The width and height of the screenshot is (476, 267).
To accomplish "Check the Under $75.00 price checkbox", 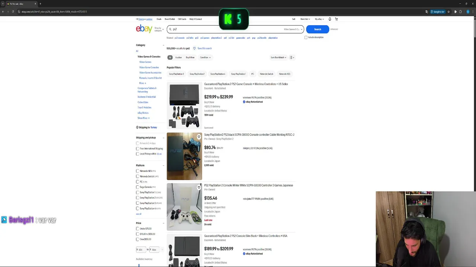I will point(137,229).
